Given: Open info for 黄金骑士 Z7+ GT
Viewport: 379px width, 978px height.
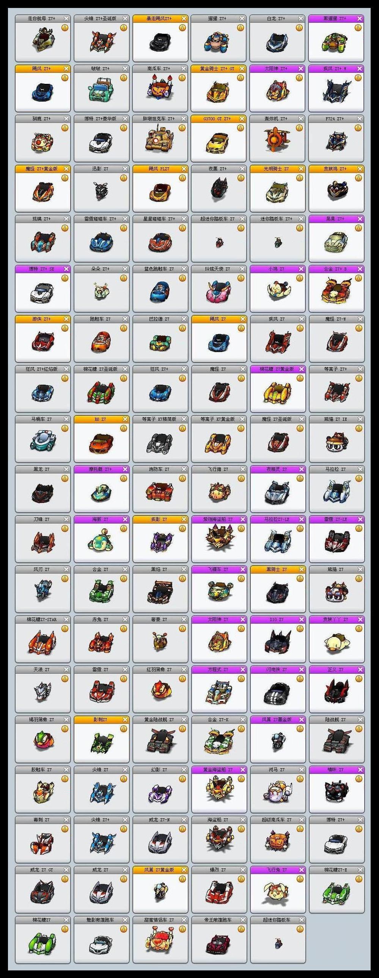Looking at the screenshot, I should [x=241, y=78].
